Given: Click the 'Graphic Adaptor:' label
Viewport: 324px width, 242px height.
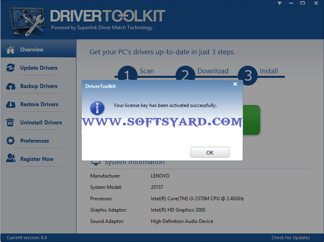Looking at the screenshot, I should [108, 210].
